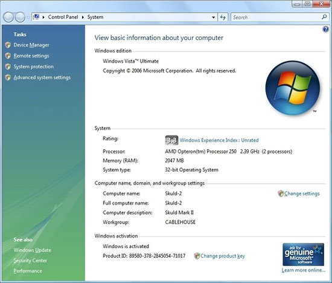Image resolution: width=332 pixels, height=283 pixels.
Task: Click into the Search input field
Action: click(x=276, y=17)
